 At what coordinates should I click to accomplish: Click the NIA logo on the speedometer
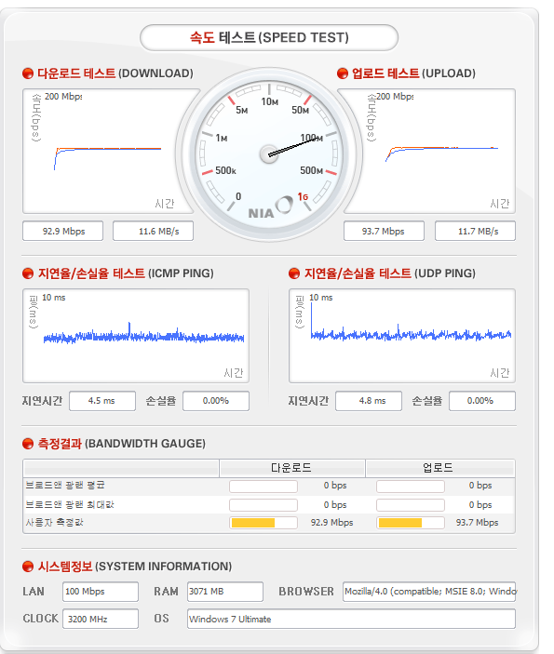click(x=271, y=208)
